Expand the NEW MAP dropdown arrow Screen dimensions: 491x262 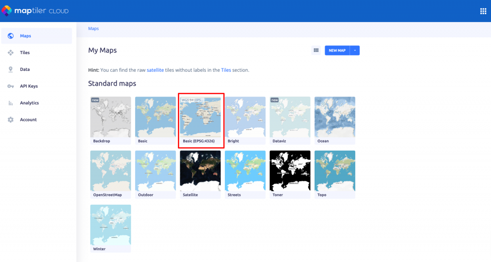[355, 50]
